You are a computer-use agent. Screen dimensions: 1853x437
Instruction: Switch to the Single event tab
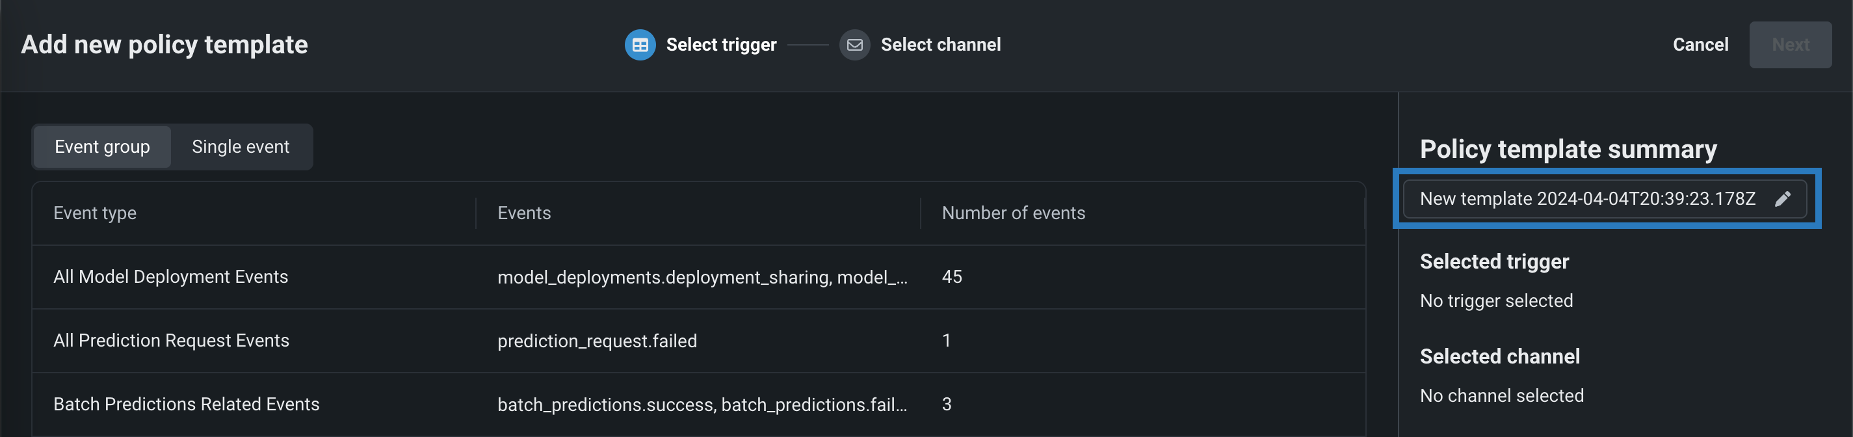pyautogui.click(x=241, y=147)
